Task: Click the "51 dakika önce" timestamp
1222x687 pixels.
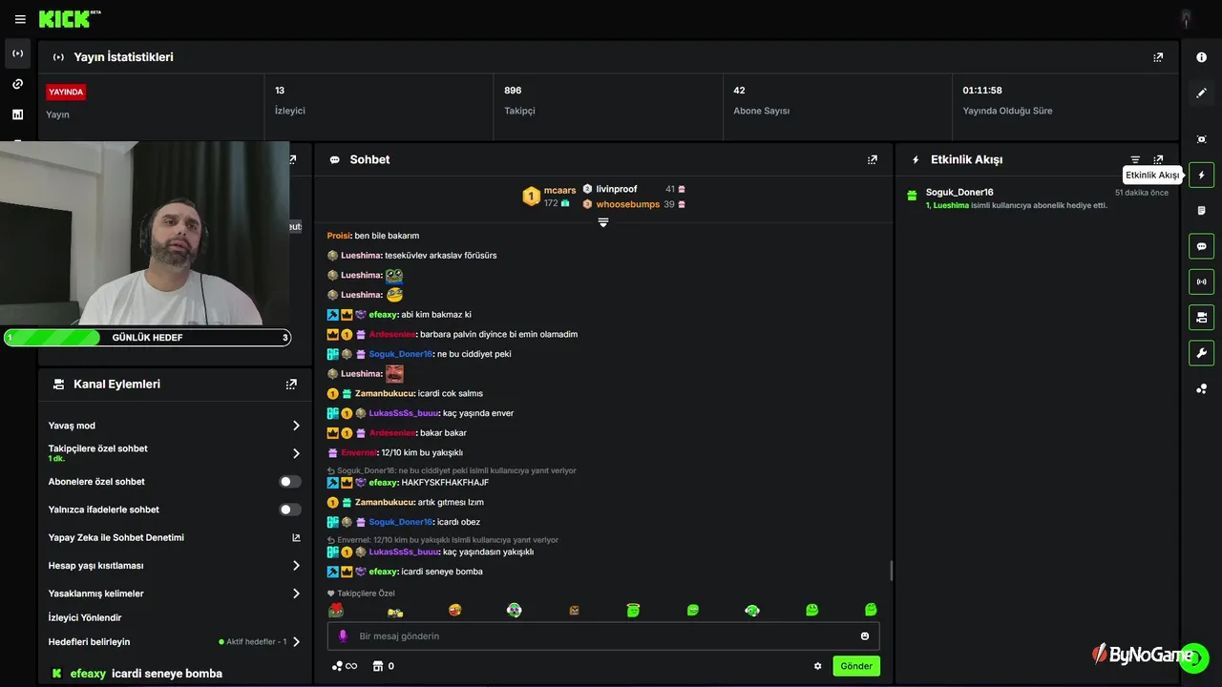Action: pos(1142,193)
